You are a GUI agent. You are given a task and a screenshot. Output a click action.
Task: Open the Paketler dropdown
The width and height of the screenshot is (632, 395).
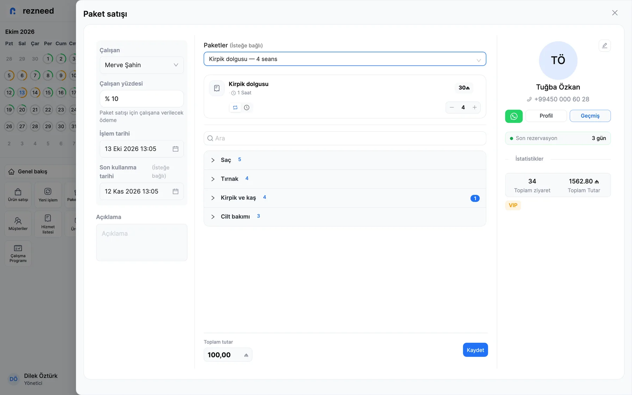pos(345,59)
